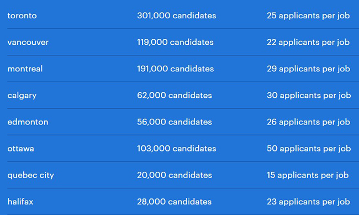The image size is (359, 215).
Task: Click the 103,000 candidates figure
Action: tap(177, 149)
